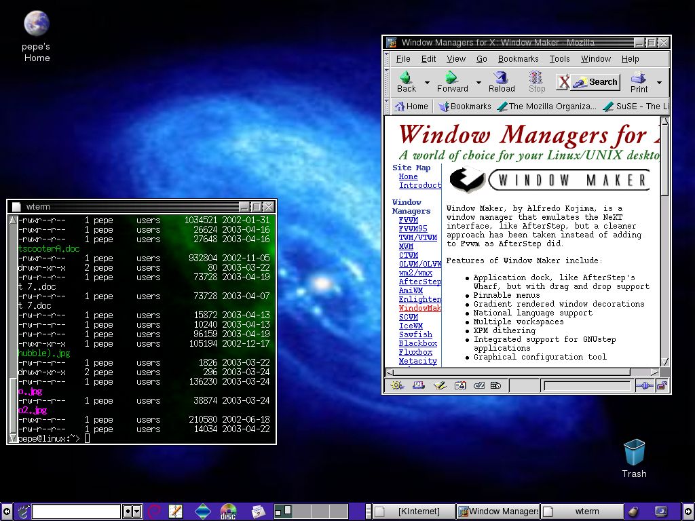The width and height of the screenshot is (695, 521).
Task: Open the Bookmarks menu in Mozilla
Action: (x=518, y=59)
